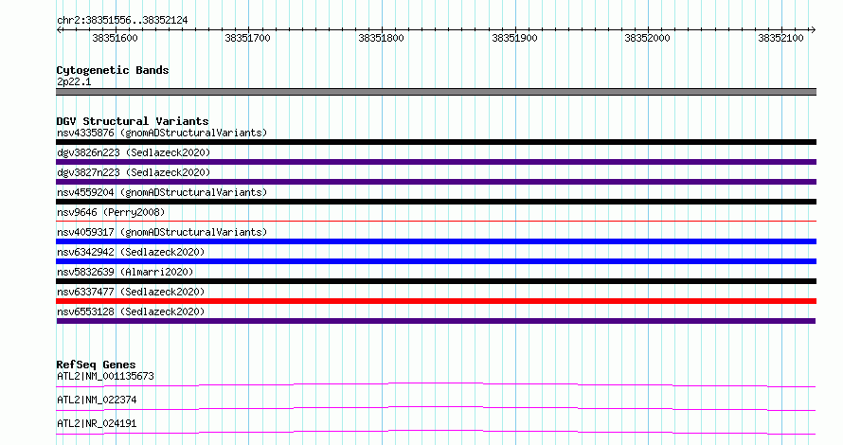Click the 38352100 ruler tick label
Image resolution: width=843 pixels, height=445 pixels.
click(780, 38)
